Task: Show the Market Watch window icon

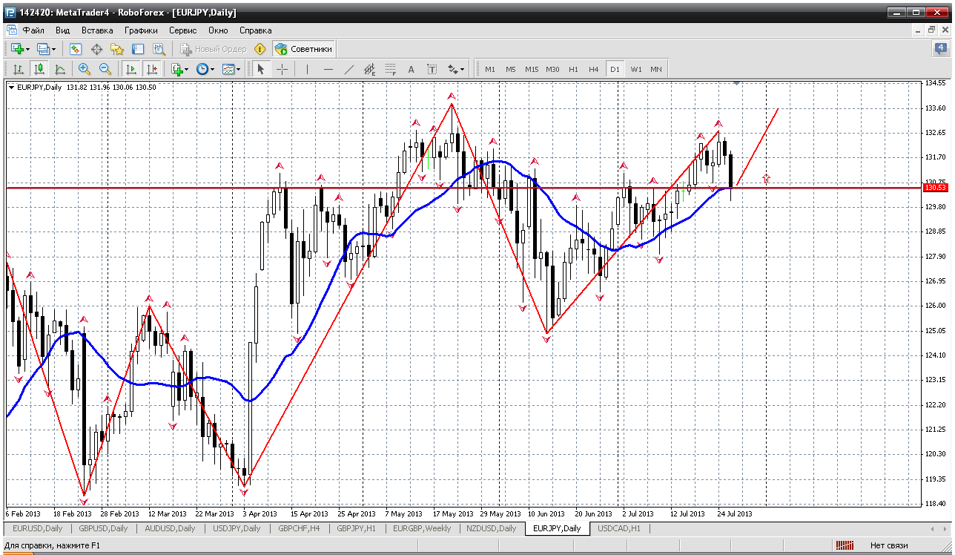Action: point(75,49)
